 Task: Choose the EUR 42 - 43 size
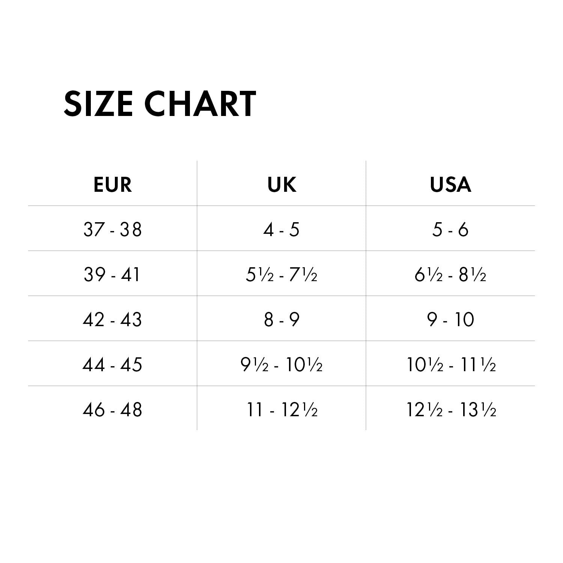(113, 319)
